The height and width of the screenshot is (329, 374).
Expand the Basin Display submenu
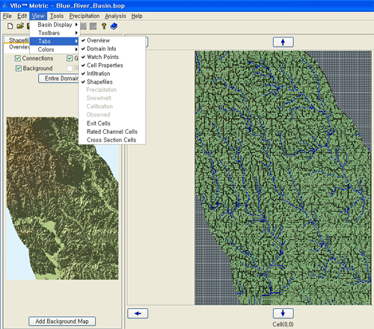click(x=55, y=25)
